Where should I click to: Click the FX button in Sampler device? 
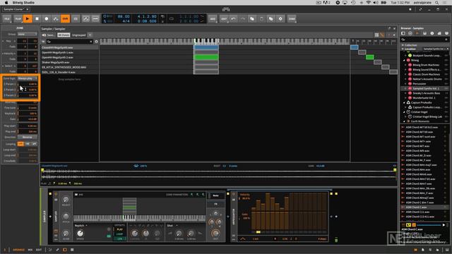click(215, 204)
